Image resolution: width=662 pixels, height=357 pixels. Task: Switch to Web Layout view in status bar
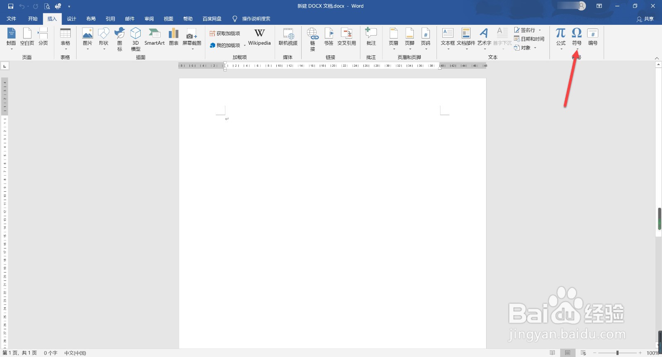(583, 353)
